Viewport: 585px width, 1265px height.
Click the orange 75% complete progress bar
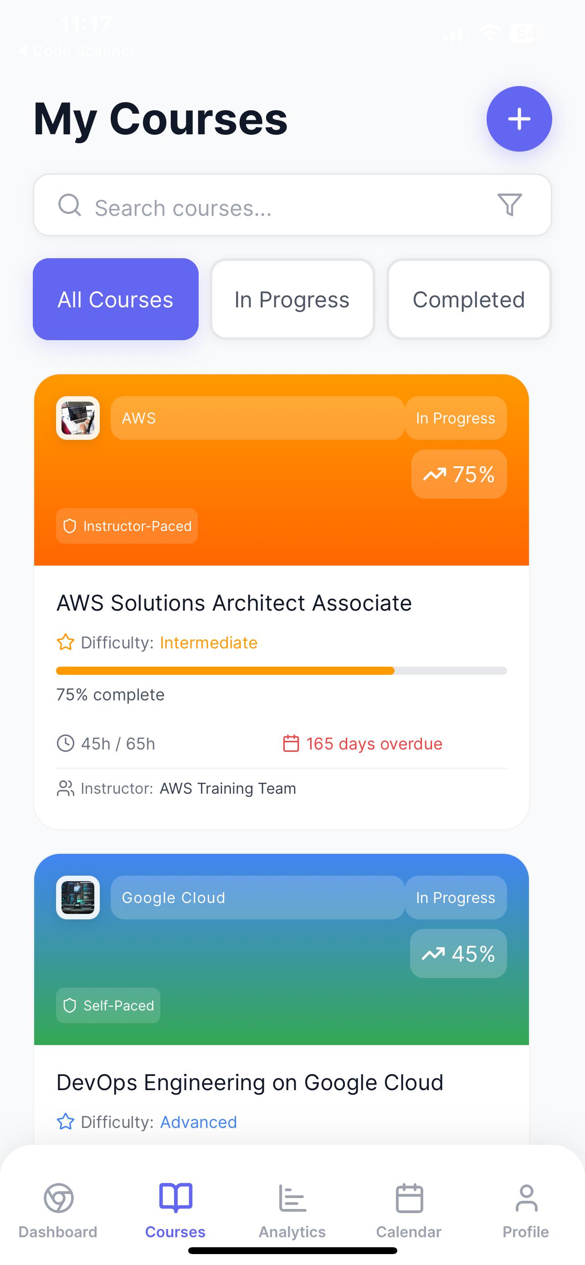(282, 671)
